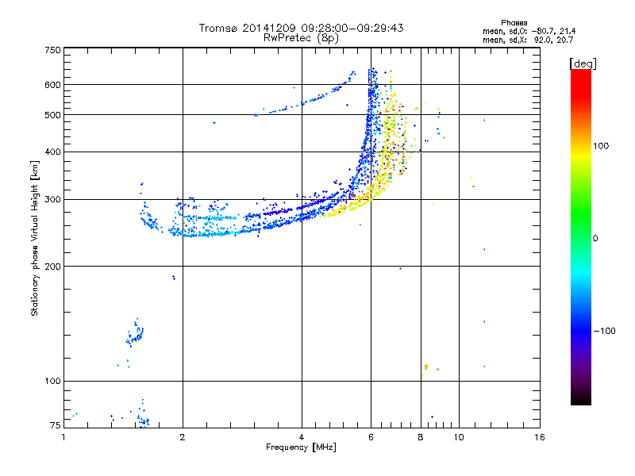Click the "16" frequency tick label
This screenshot has width=635, height=476.
[540, 437]
